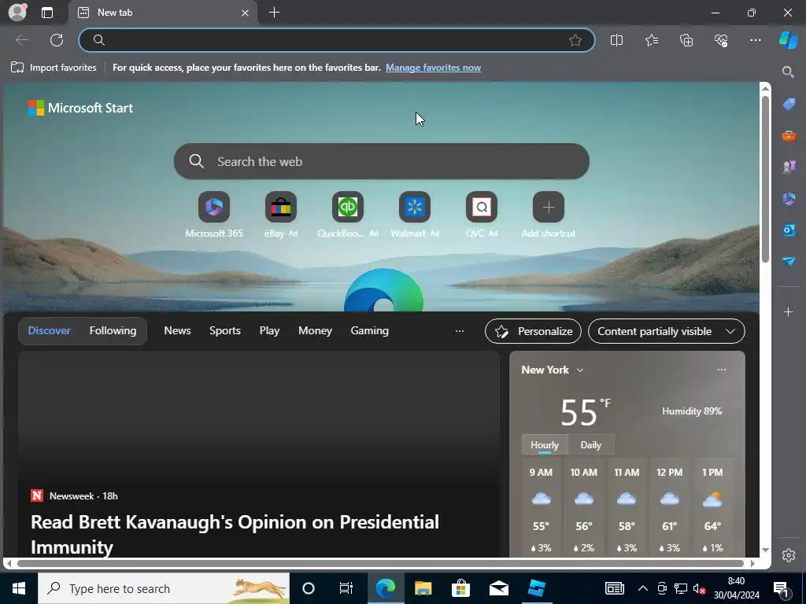Viewport: 806px width, 604px height.
Task: Select the Following feed tab
Action: pyautogui.click(x=113, y=331)
